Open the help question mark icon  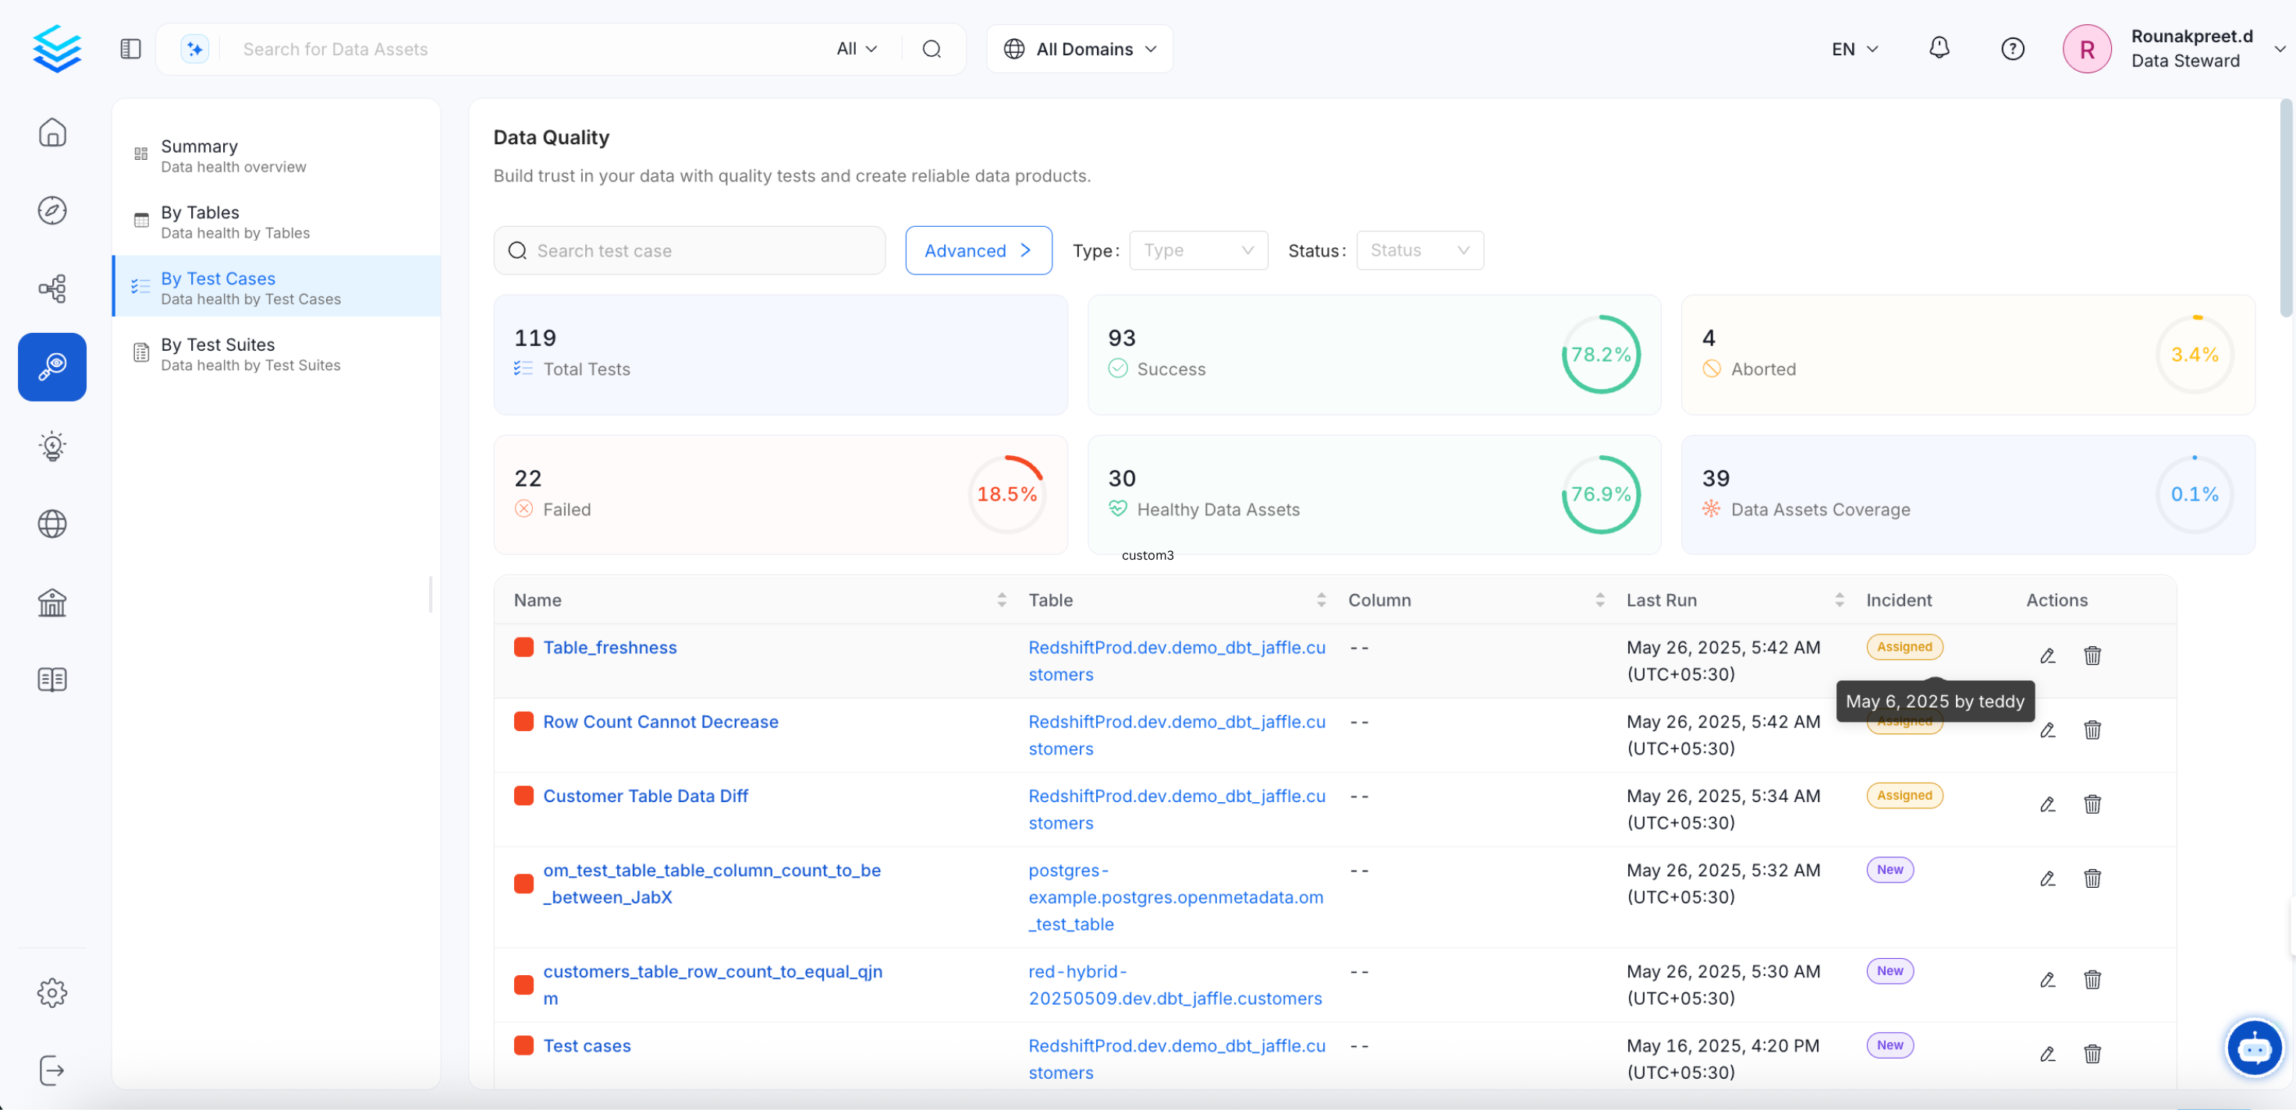pos(2014,48)
